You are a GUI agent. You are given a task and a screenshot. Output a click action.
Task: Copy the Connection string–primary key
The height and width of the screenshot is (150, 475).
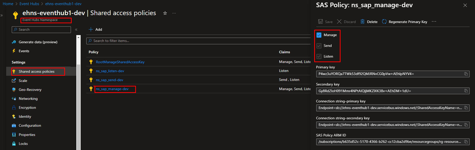coord(466,108)
